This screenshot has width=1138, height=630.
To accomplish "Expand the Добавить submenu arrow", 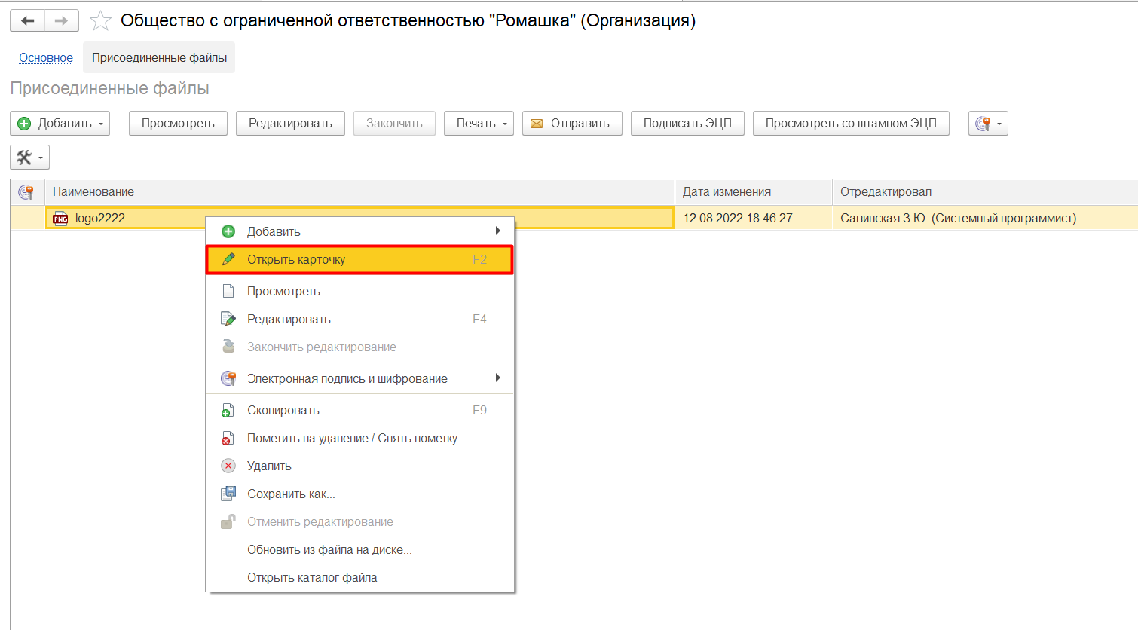I will coord(497,231).
